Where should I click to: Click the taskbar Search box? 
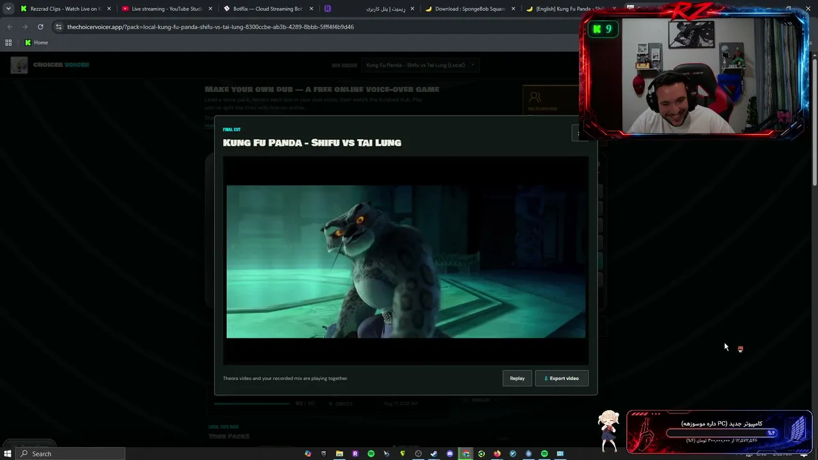click(x=70, y=454)
